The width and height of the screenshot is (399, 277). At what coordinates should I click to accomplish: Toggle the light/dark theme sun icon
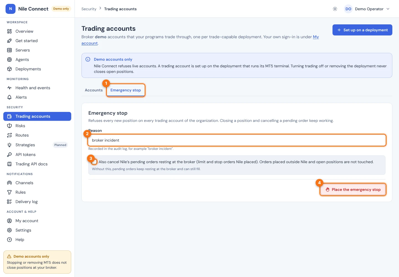[335, 9]
